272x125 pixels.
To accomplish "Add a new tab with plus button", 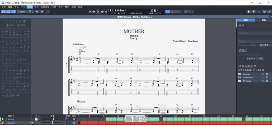I will coord(271,17).
